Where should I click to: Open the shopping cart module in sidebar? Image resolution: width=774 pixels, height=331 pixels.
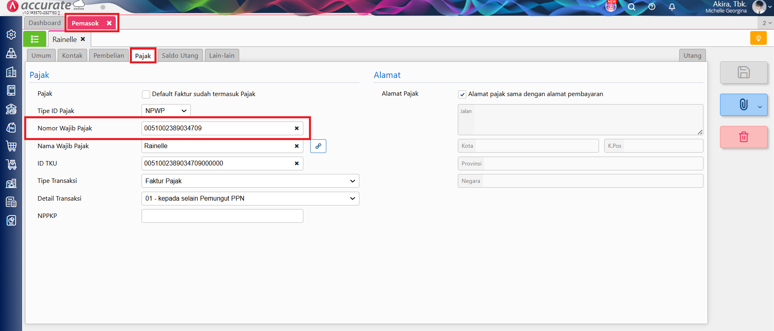click(x=11, y=146)
